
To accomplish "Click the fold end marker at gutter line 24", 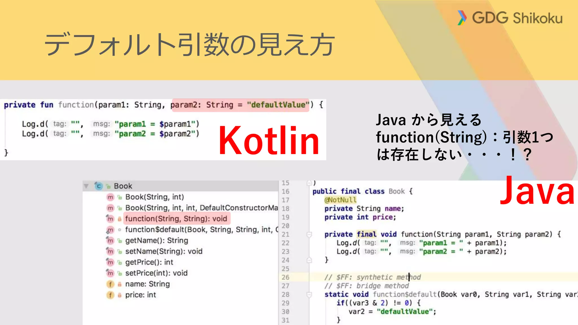I will coord(309,260).
